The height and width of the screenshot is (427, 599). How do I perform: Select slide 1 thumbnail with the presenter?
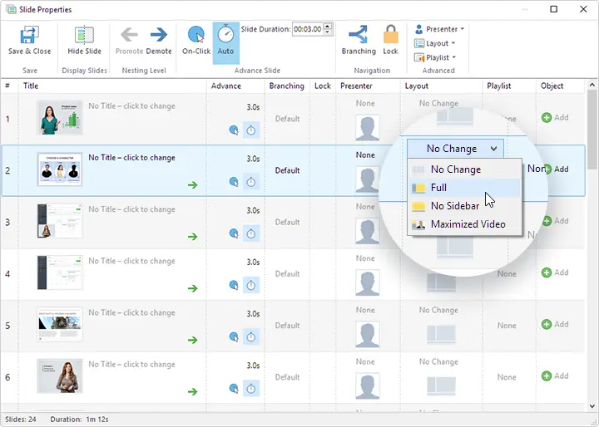coord(60,117)
